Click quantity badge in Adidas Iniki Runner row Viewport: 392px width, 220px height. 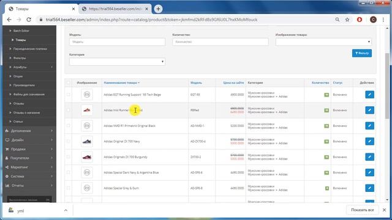click(x=326, y=110)
